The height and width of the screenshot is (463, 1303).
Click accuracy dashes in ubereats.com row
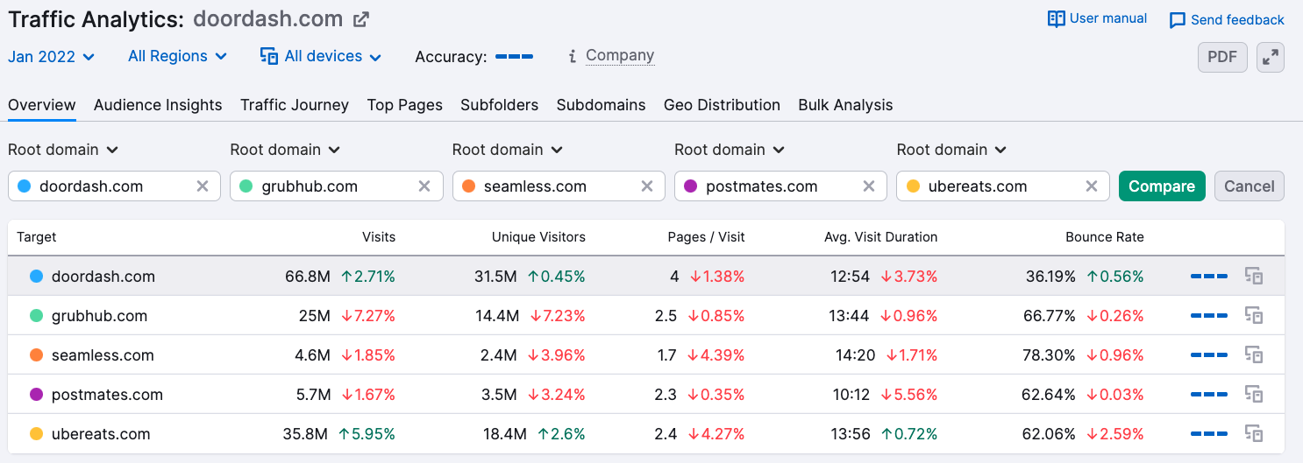1209,434
